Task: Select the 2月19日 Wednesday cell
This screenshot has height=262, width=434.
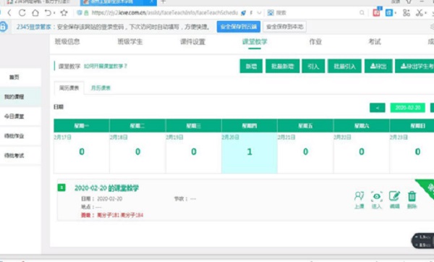Action: pos(194,153)
